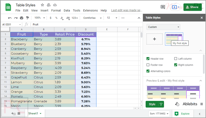The height and width of the screenshot is (118, 206).
Task: Click the formula bar containing Fruit
Action: tap(87, 24)
